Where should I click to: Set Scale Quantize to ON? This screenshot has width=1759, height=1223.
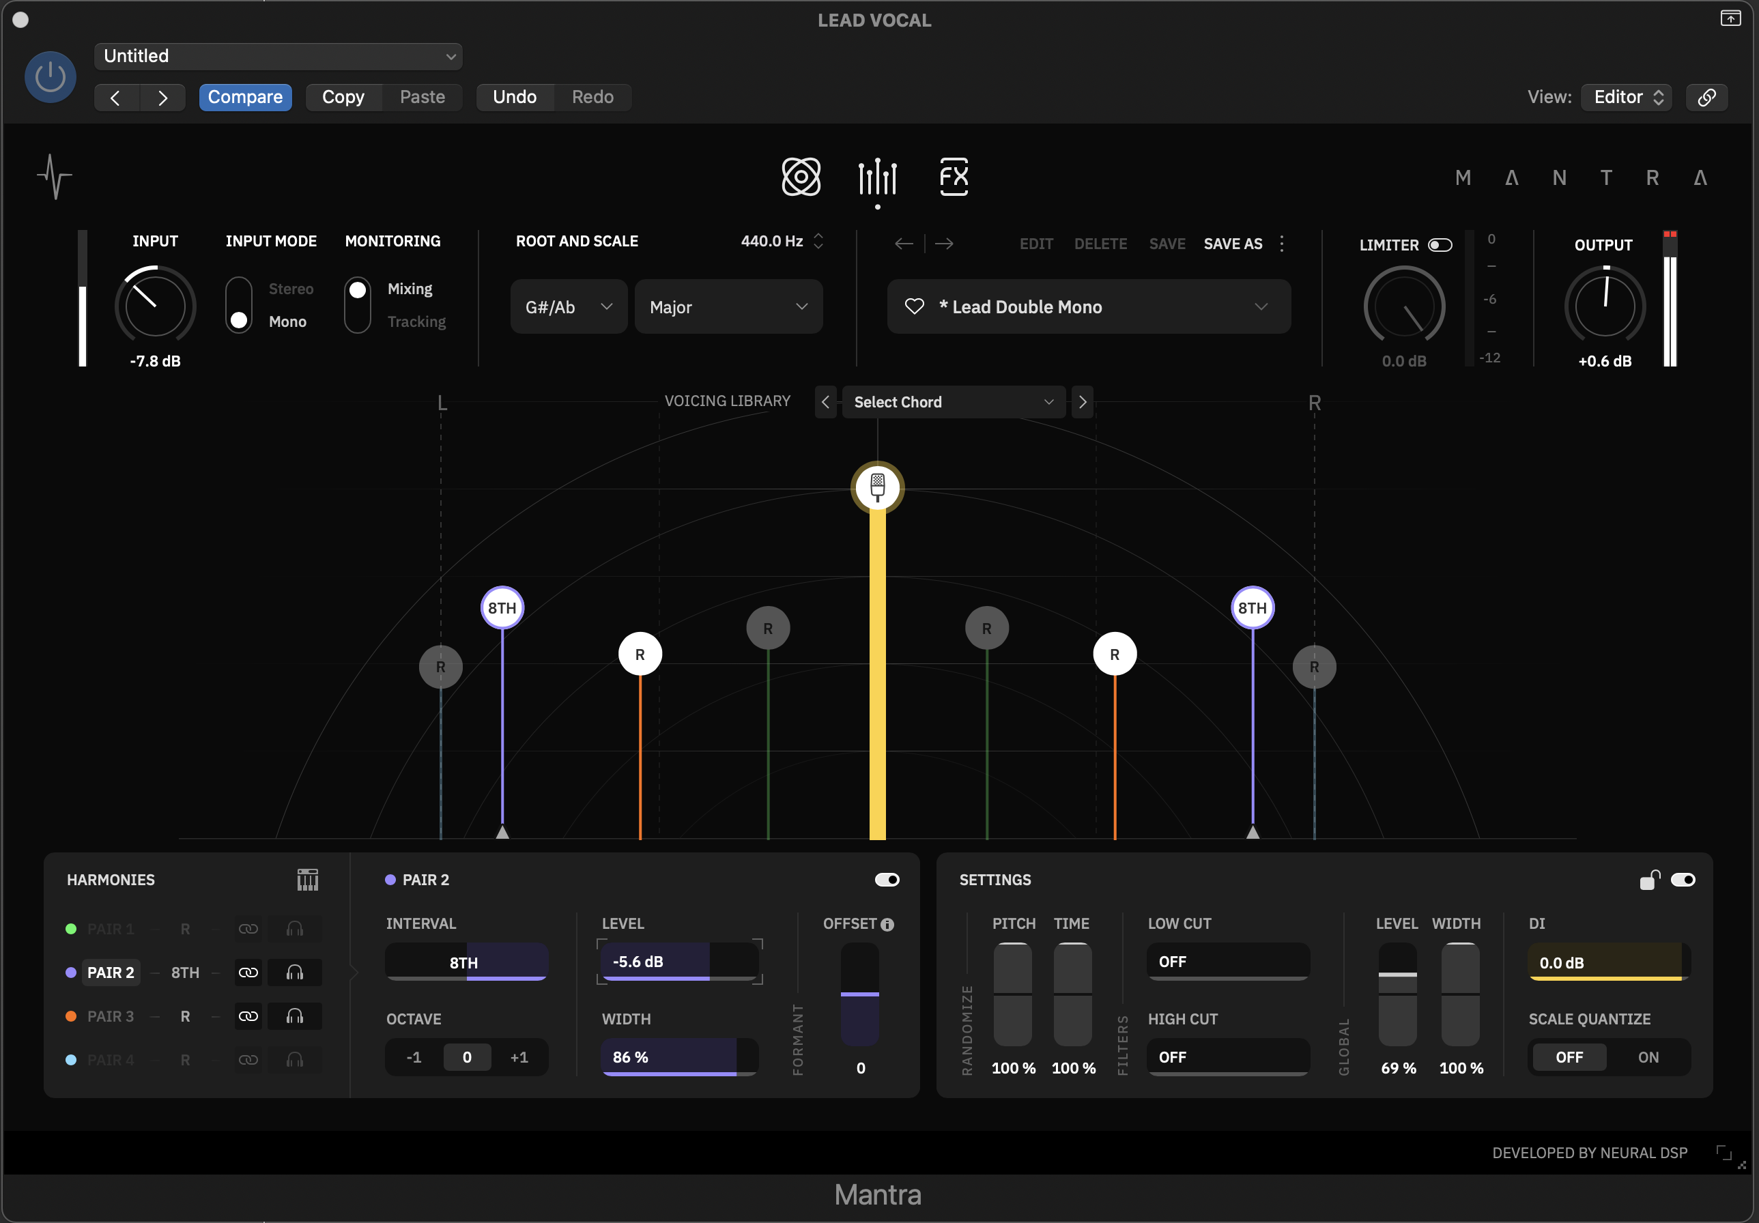click(1648, 1057)
